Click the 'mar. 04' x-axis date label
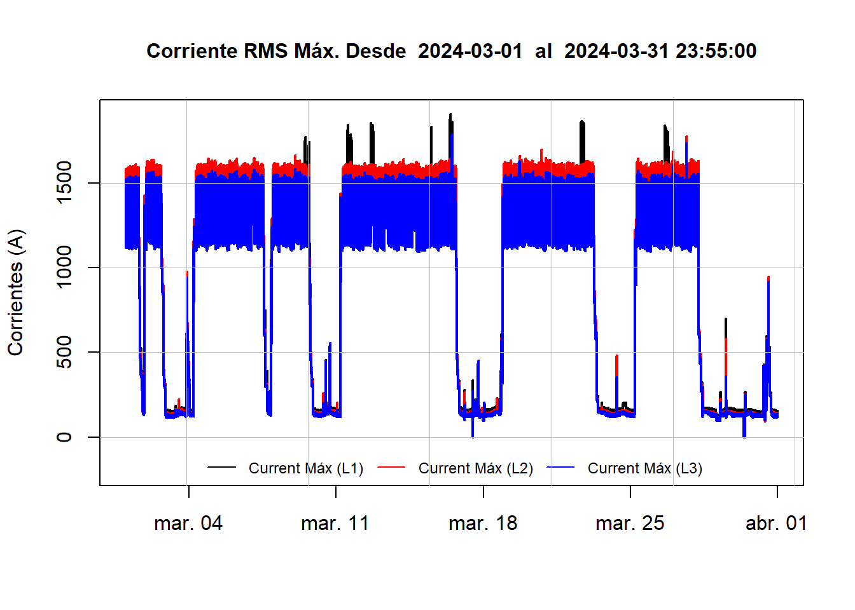 point(188,524)
